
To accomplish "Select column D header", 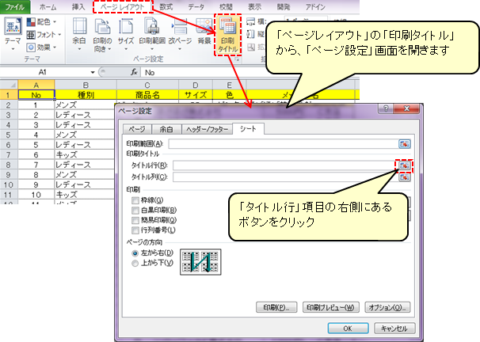I will 196,85.
